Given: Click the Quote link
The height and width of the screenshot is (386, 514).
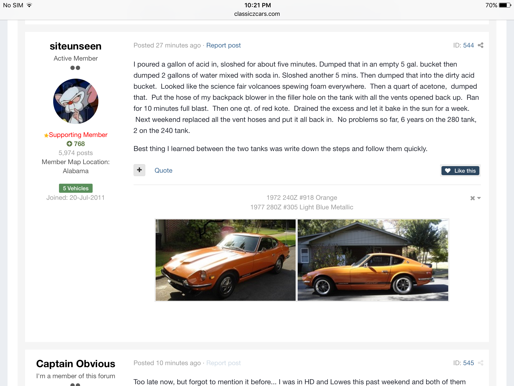Looking at the screenshot, I should tap(163, 170).
